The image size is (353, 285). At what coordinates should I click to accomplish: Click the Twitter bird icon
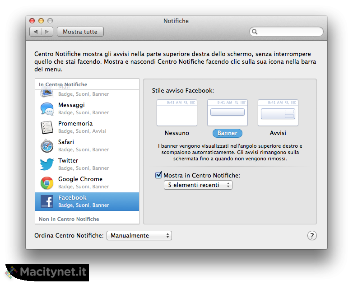(x=47, y=164)
